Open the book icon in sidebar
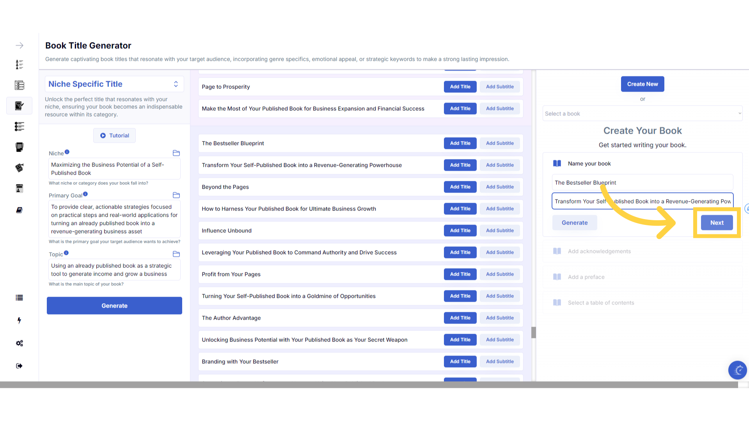 click(19, 210)
